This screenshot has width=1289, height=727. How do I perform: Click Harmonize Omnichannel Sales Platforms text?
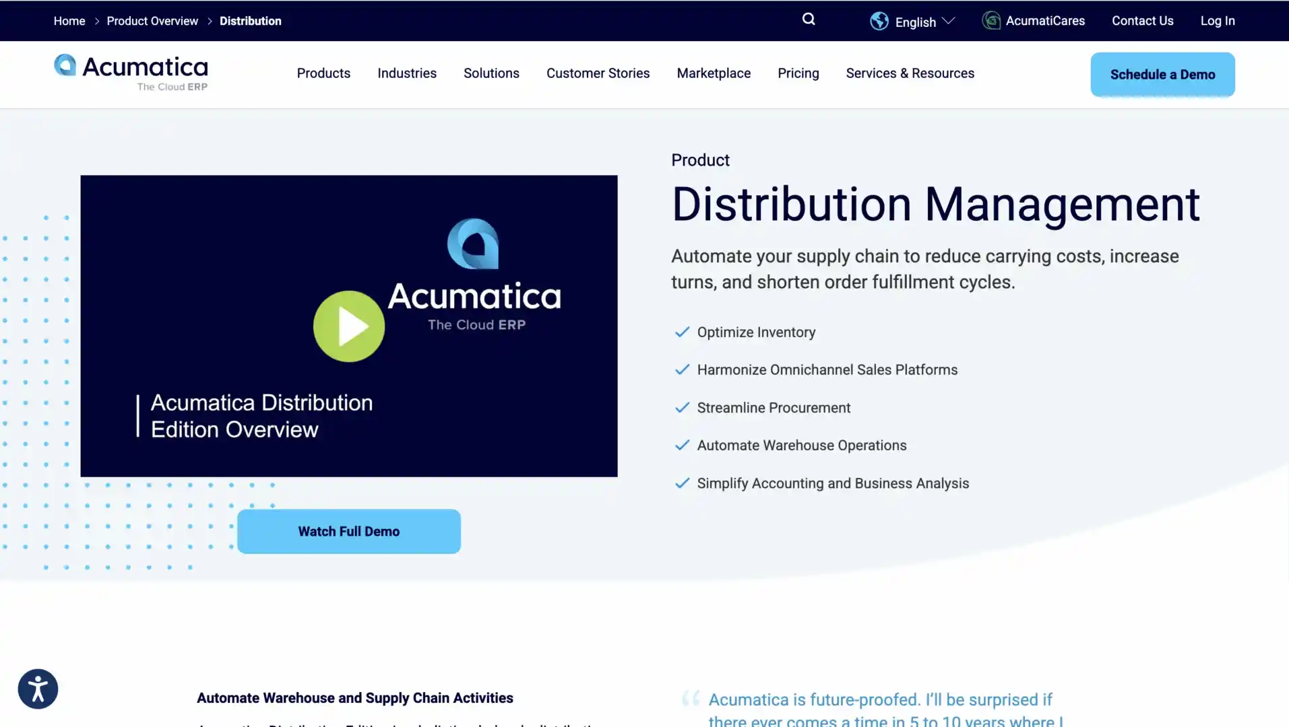coord(827,370)
